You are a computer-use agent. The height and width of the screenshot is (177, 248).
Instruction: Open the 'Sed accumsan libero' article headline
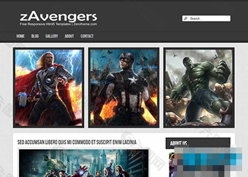tap(77, 142)
